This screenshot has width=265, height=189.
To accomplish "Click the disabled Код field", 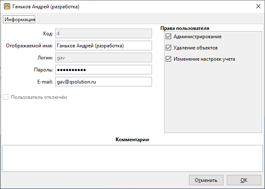I will click(x=103, y=34).
